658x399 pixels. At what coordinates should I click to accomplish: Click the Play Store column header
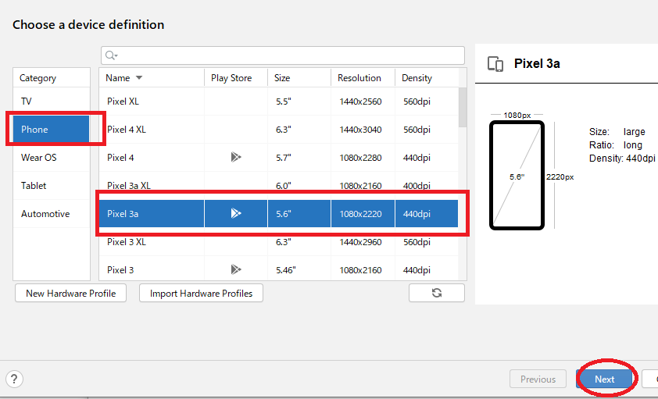tap(236, 77)
